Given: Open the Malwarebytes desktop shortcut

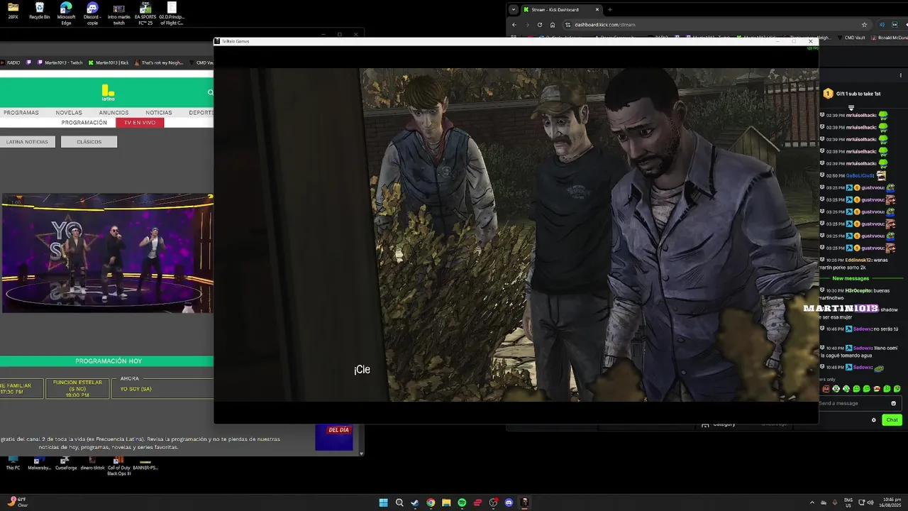Looking at the screenshot, I should pos(39,463).
